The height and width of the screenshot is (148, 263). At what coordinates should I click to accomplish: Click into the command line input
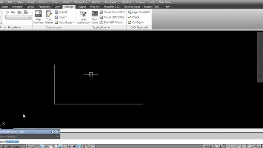click(131, 142)
